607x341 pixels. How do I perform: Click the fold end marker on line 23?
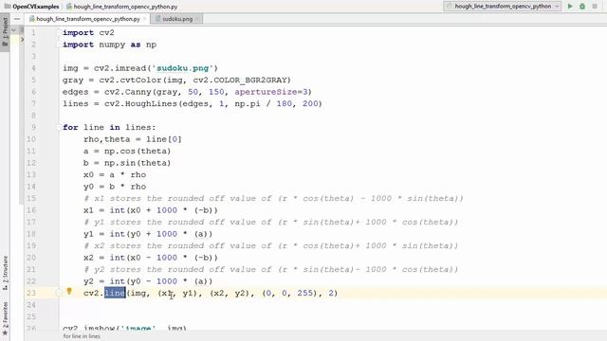59,293
